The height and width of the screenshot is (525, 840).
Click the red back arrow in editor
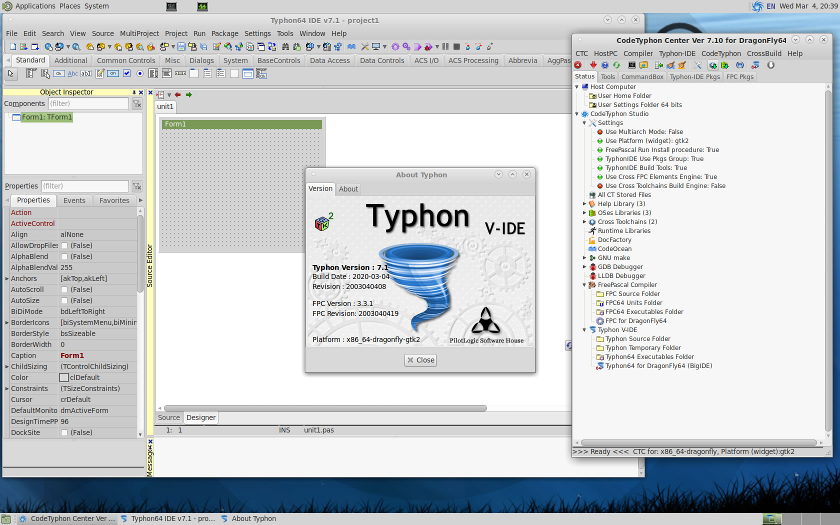point(177,94)
